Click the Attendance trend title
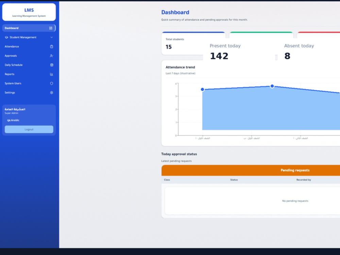The width and height of the screenshot is (340, 255). coord(180,67)
